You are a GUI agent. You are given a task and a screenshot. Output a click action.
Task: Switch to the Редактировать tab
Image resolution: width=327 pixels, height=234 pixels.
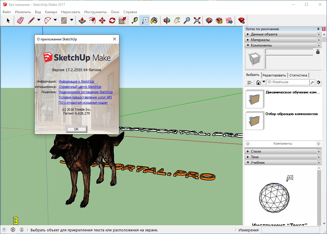[274, 75]
